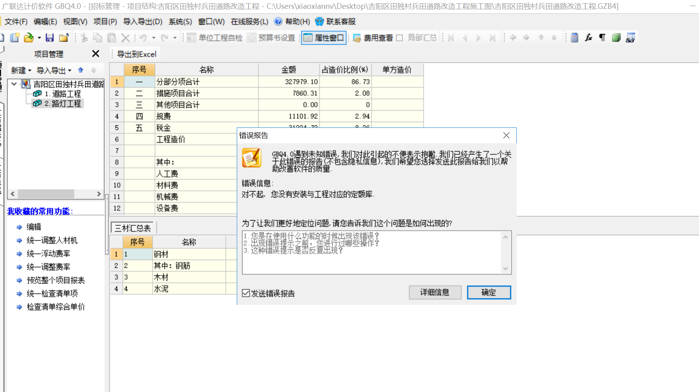Screen dimensions: 699x392
Task: Open the calculator tool icon
Action: click(x=575, y=38)
